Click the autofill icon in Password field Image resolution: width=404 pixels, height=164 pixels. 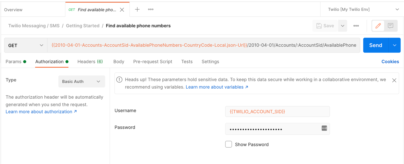pyautogui.click(x=324, y=128)
